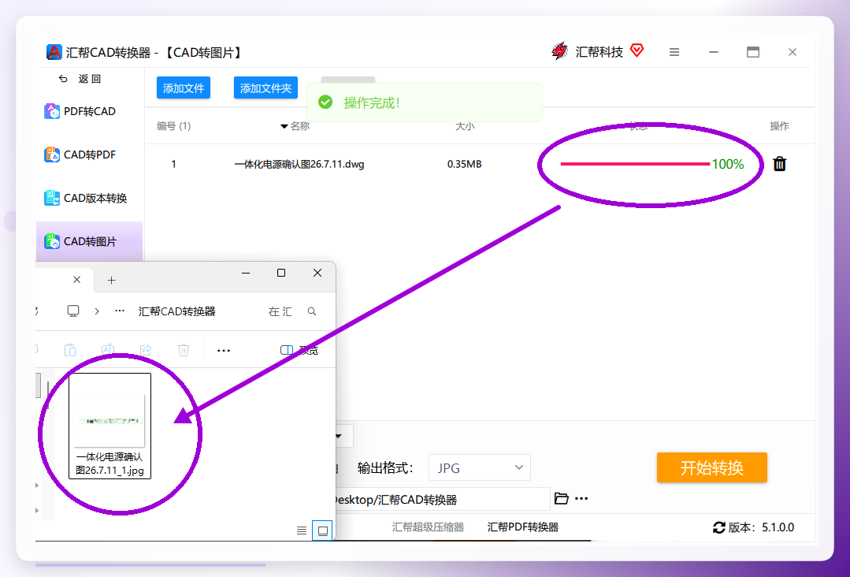Click the Explorer search magnifier icon

(312, 311)
